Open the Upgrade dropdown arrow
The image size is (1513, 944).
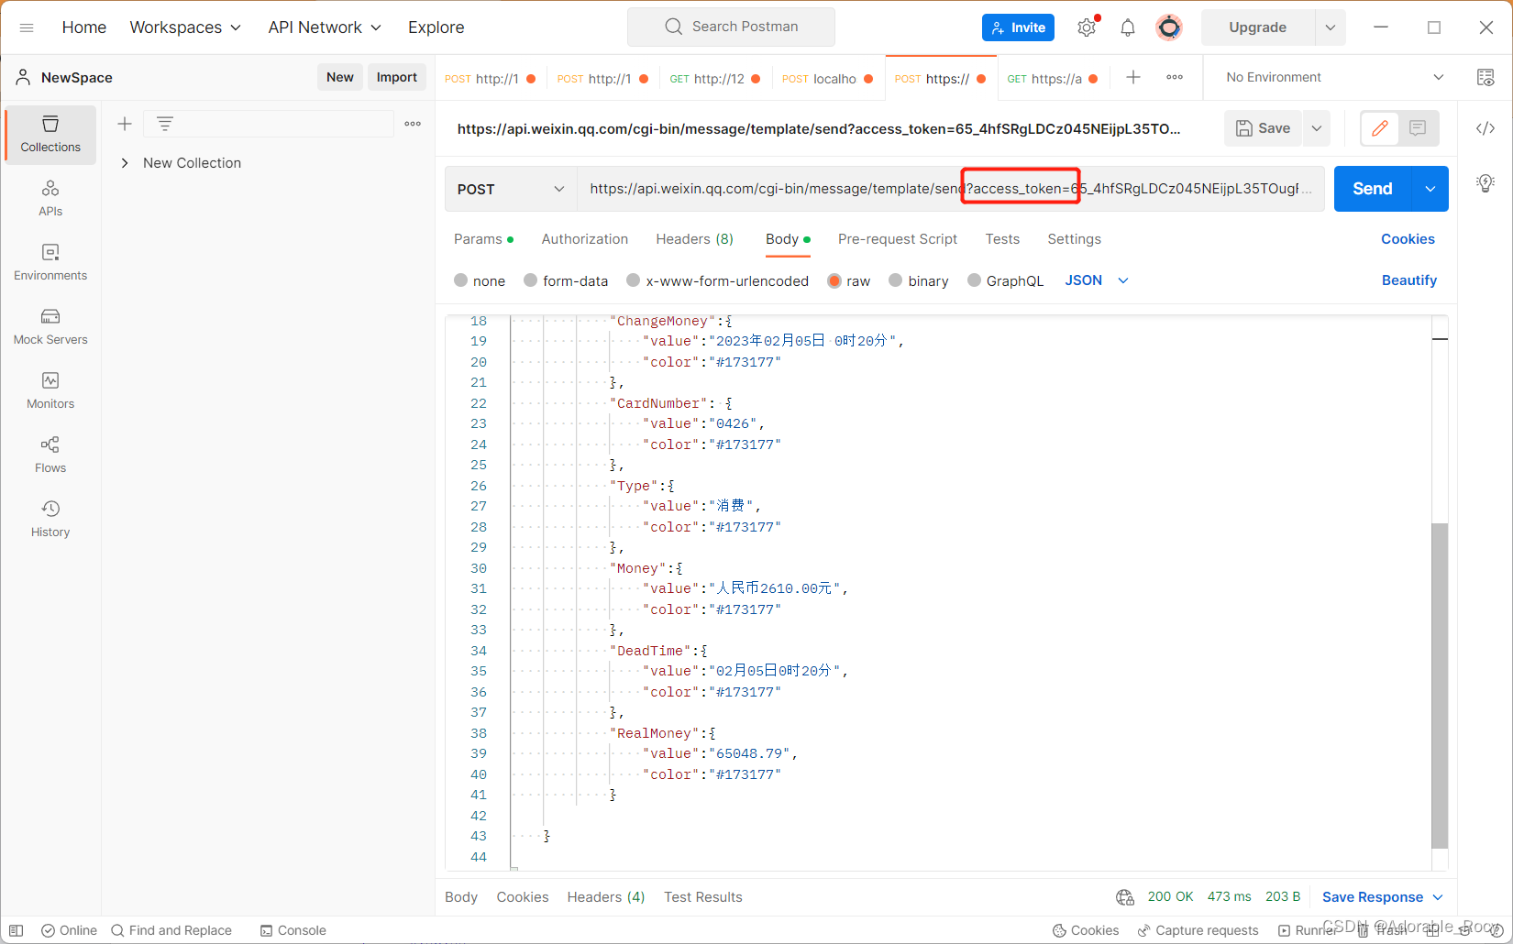click(1331, 27)
